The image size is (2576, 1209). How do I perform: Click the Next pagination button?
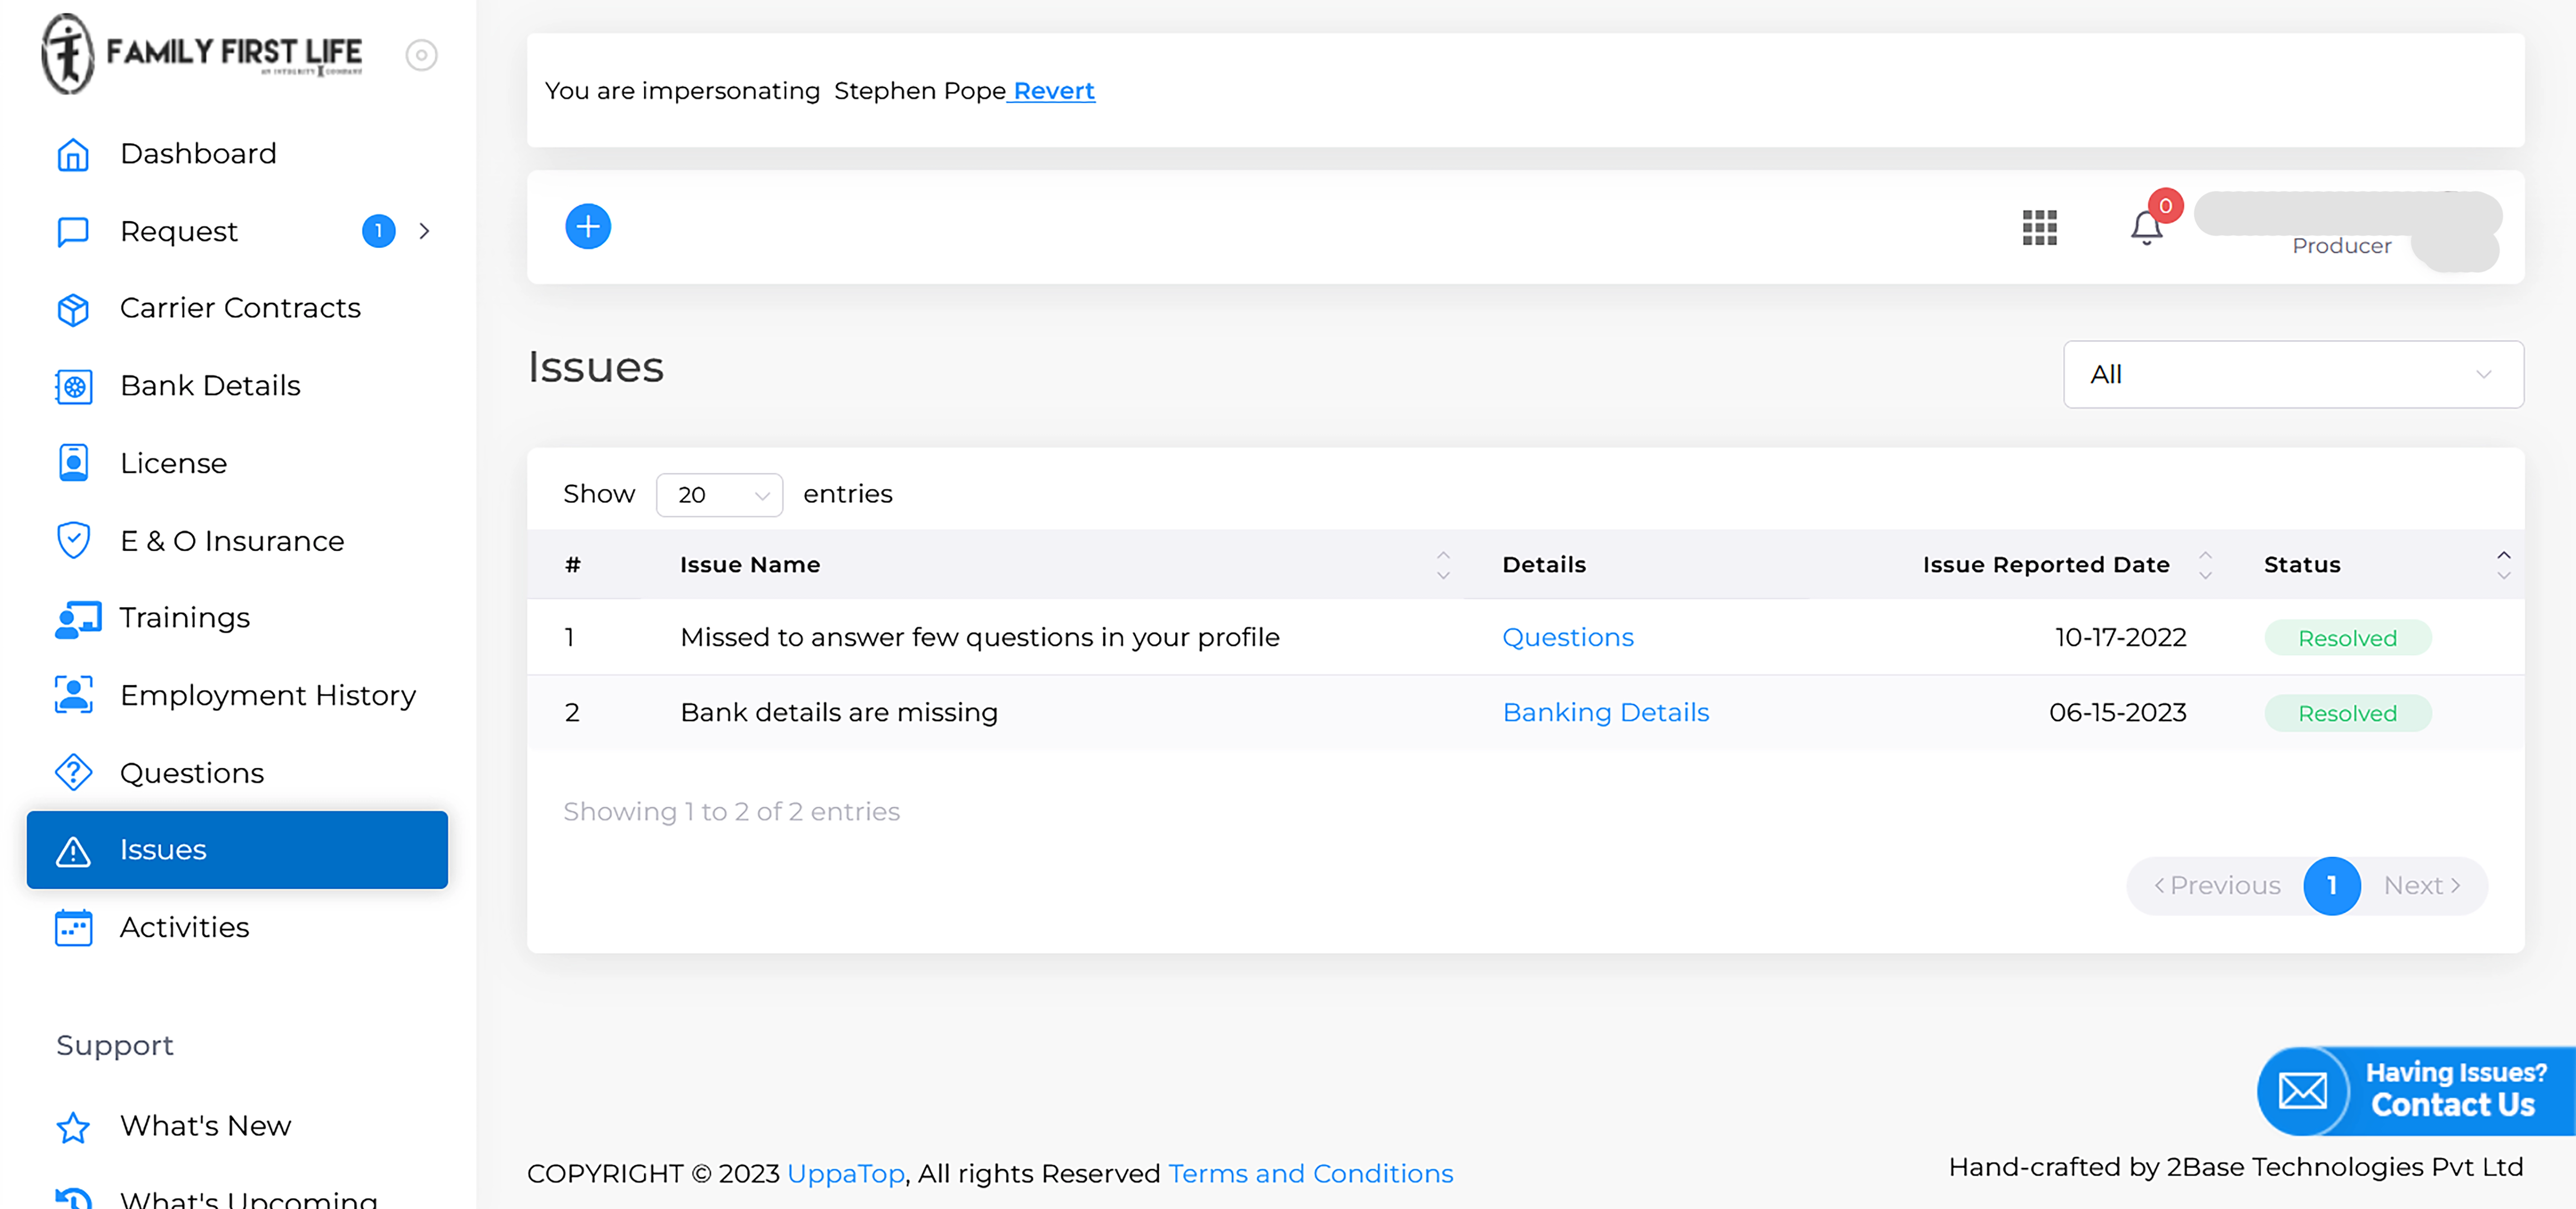pyautogui.click(x=2422, y=886)
